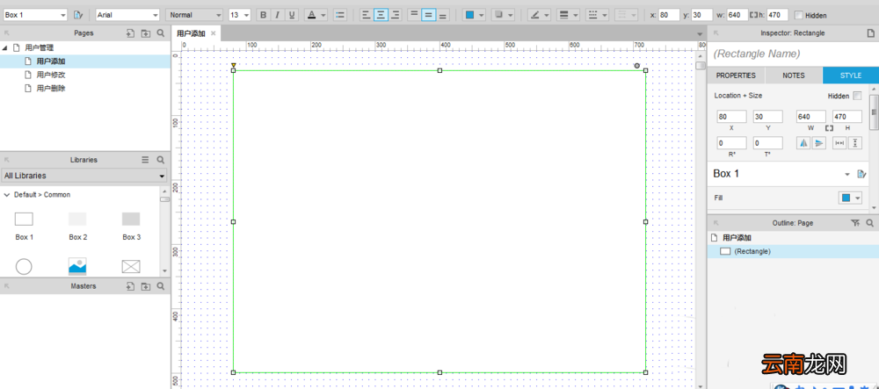879x389 pixels.
Task: Open the line width dropdown
Action: point(568,15)
